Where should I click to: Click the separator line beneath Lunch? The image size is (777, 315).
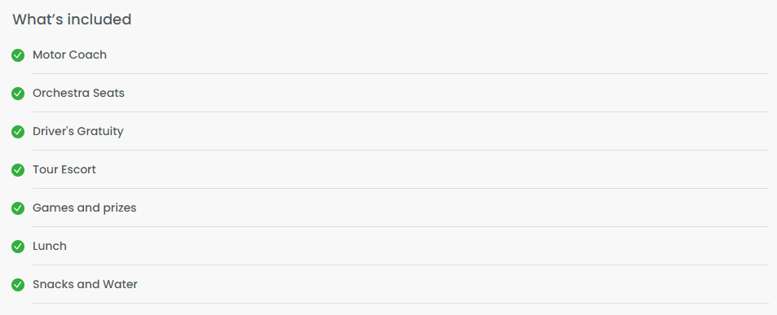(400, 265)
